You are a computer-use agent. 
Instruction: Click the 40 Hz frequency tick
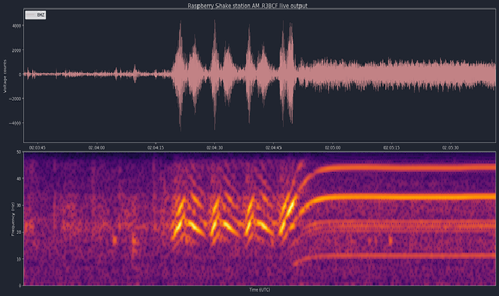tap(19, 179)
